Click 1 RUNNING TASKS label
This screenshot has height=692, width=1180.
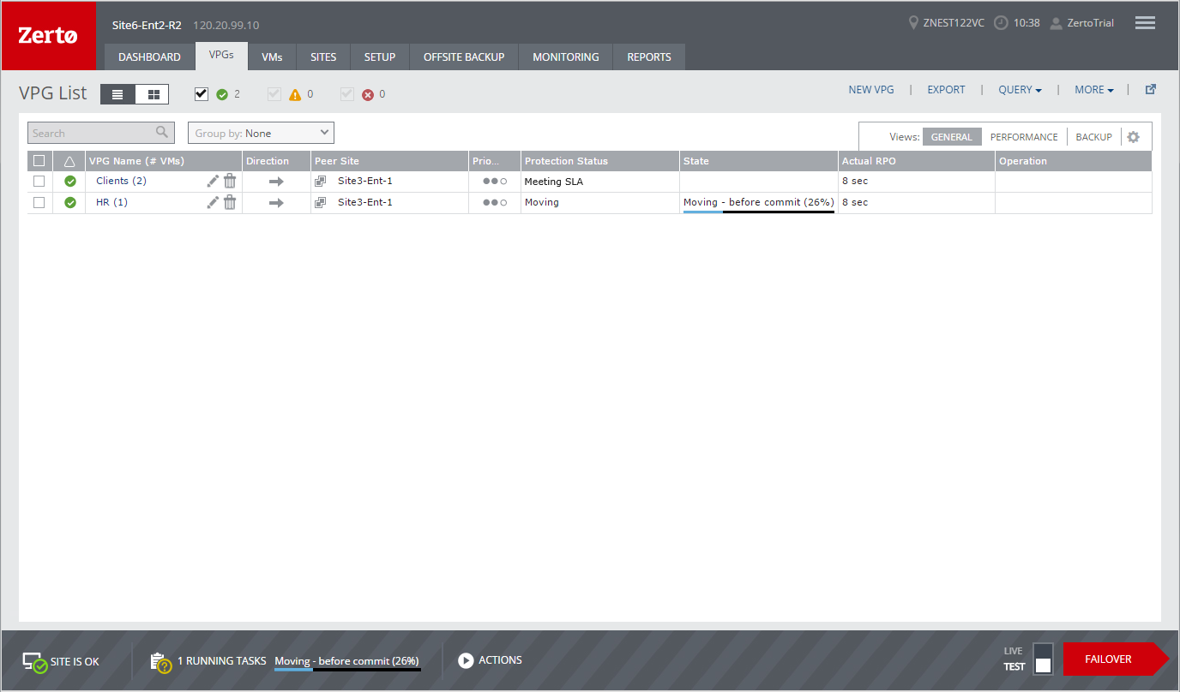[222, 660]
